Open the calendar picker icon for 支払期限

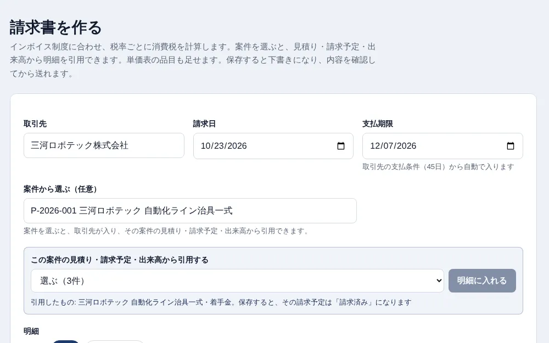point(511,146)
